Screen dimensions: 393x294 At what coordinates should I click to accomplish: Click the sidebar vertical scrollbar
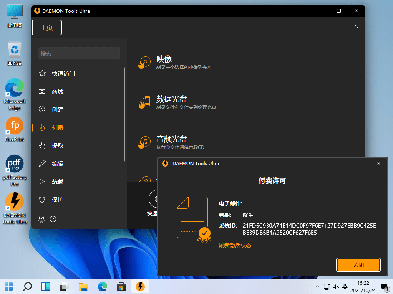click(124, 114)
